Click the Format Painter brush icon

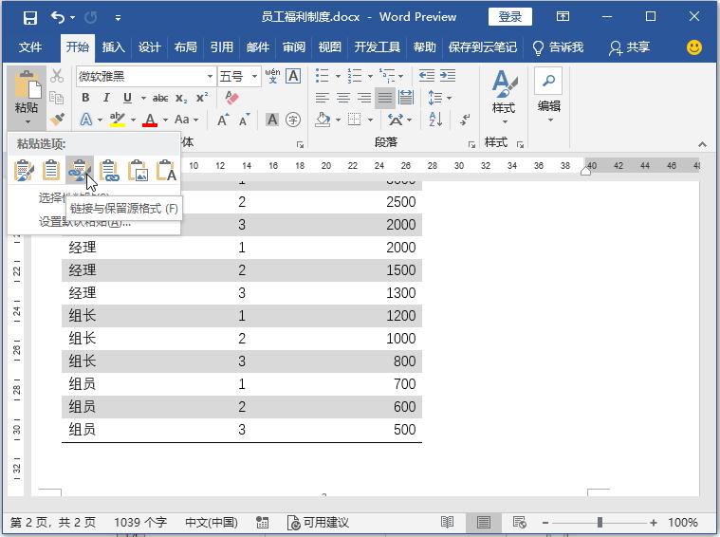click(57, 120)
